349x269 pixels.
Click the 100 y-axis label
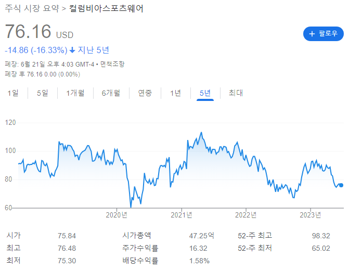pyautogui.click(x=10, y=151)
